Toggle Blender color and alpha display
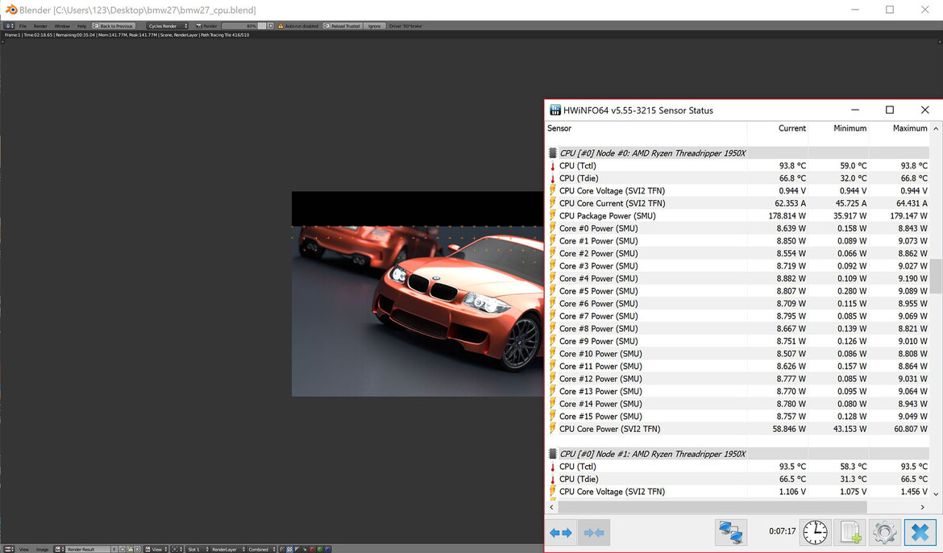This screenshot has width=943, height=553. [290, 550]
